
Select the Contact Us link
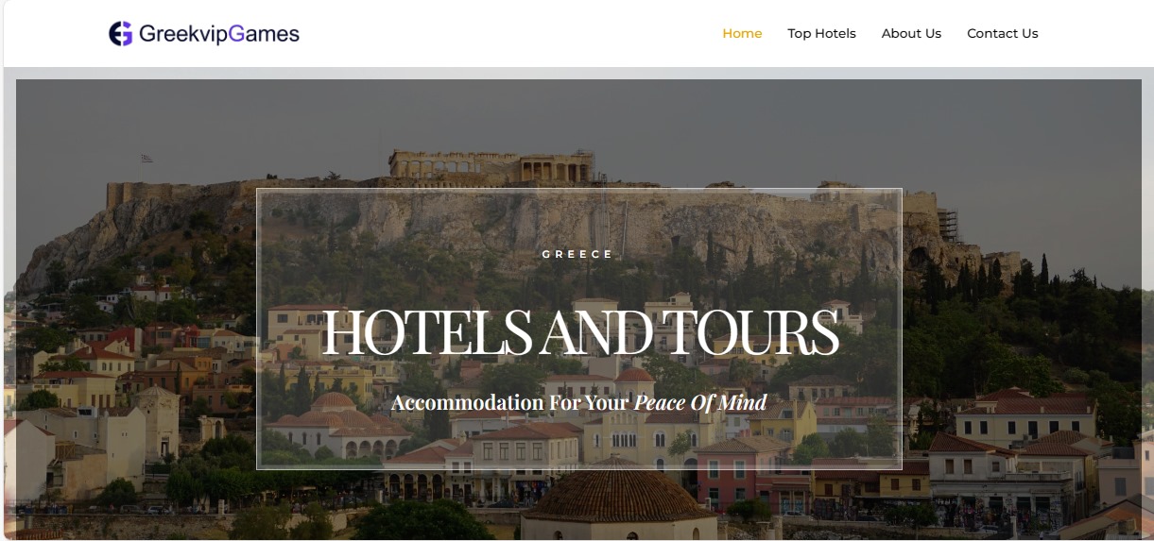[1002, 33]
